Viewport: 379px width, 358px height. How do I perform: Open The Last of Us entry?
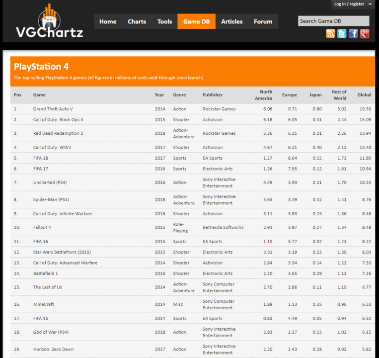coord(47,287)
